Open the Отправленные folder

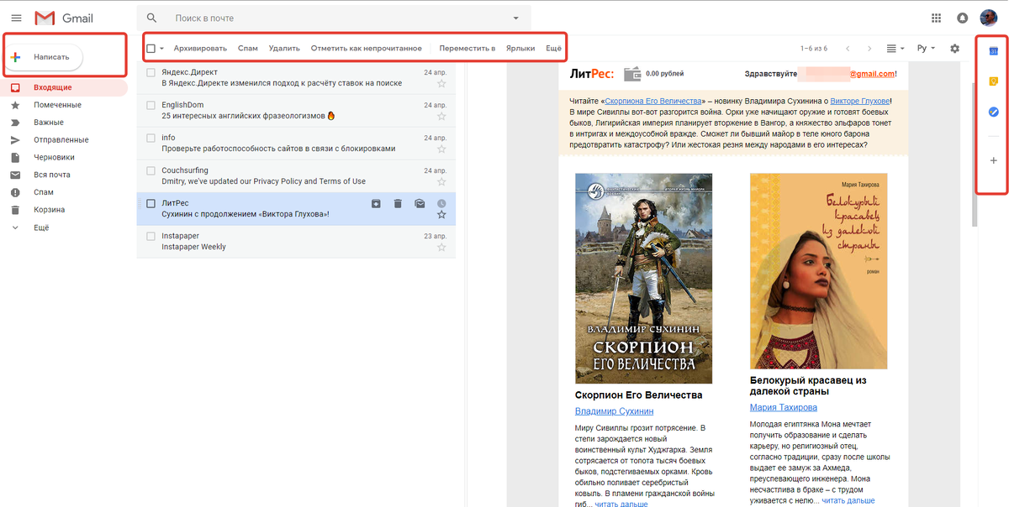point(61,140)
